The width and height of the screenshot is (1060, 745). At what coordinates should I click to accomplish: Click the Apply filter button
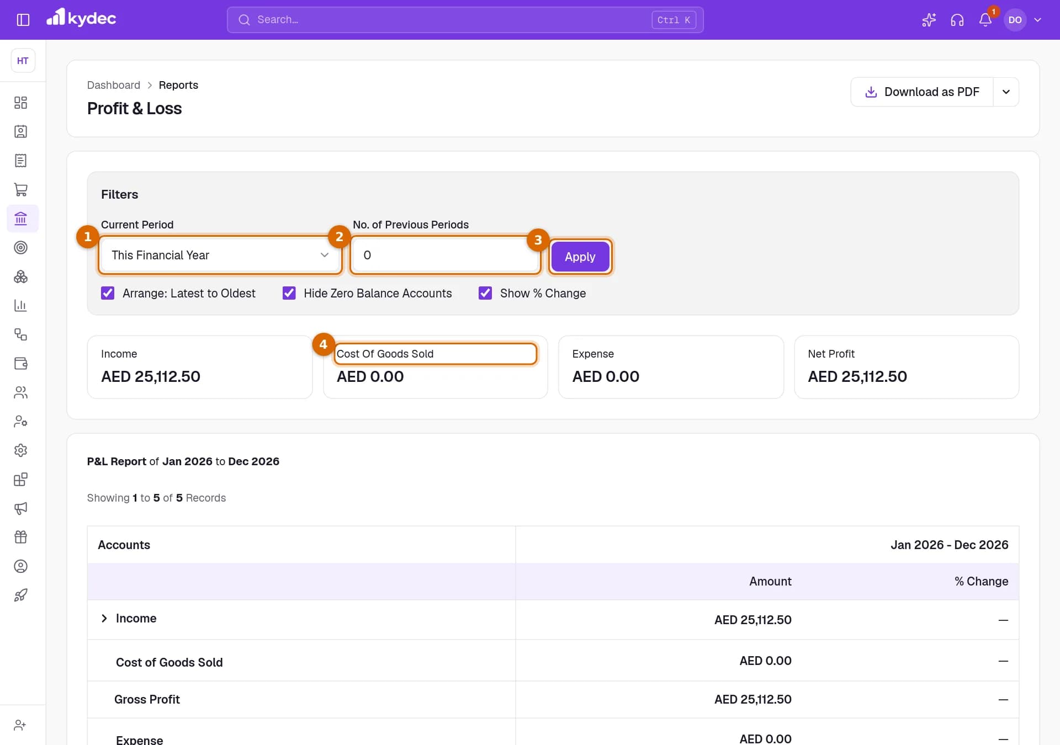(580, 257)
